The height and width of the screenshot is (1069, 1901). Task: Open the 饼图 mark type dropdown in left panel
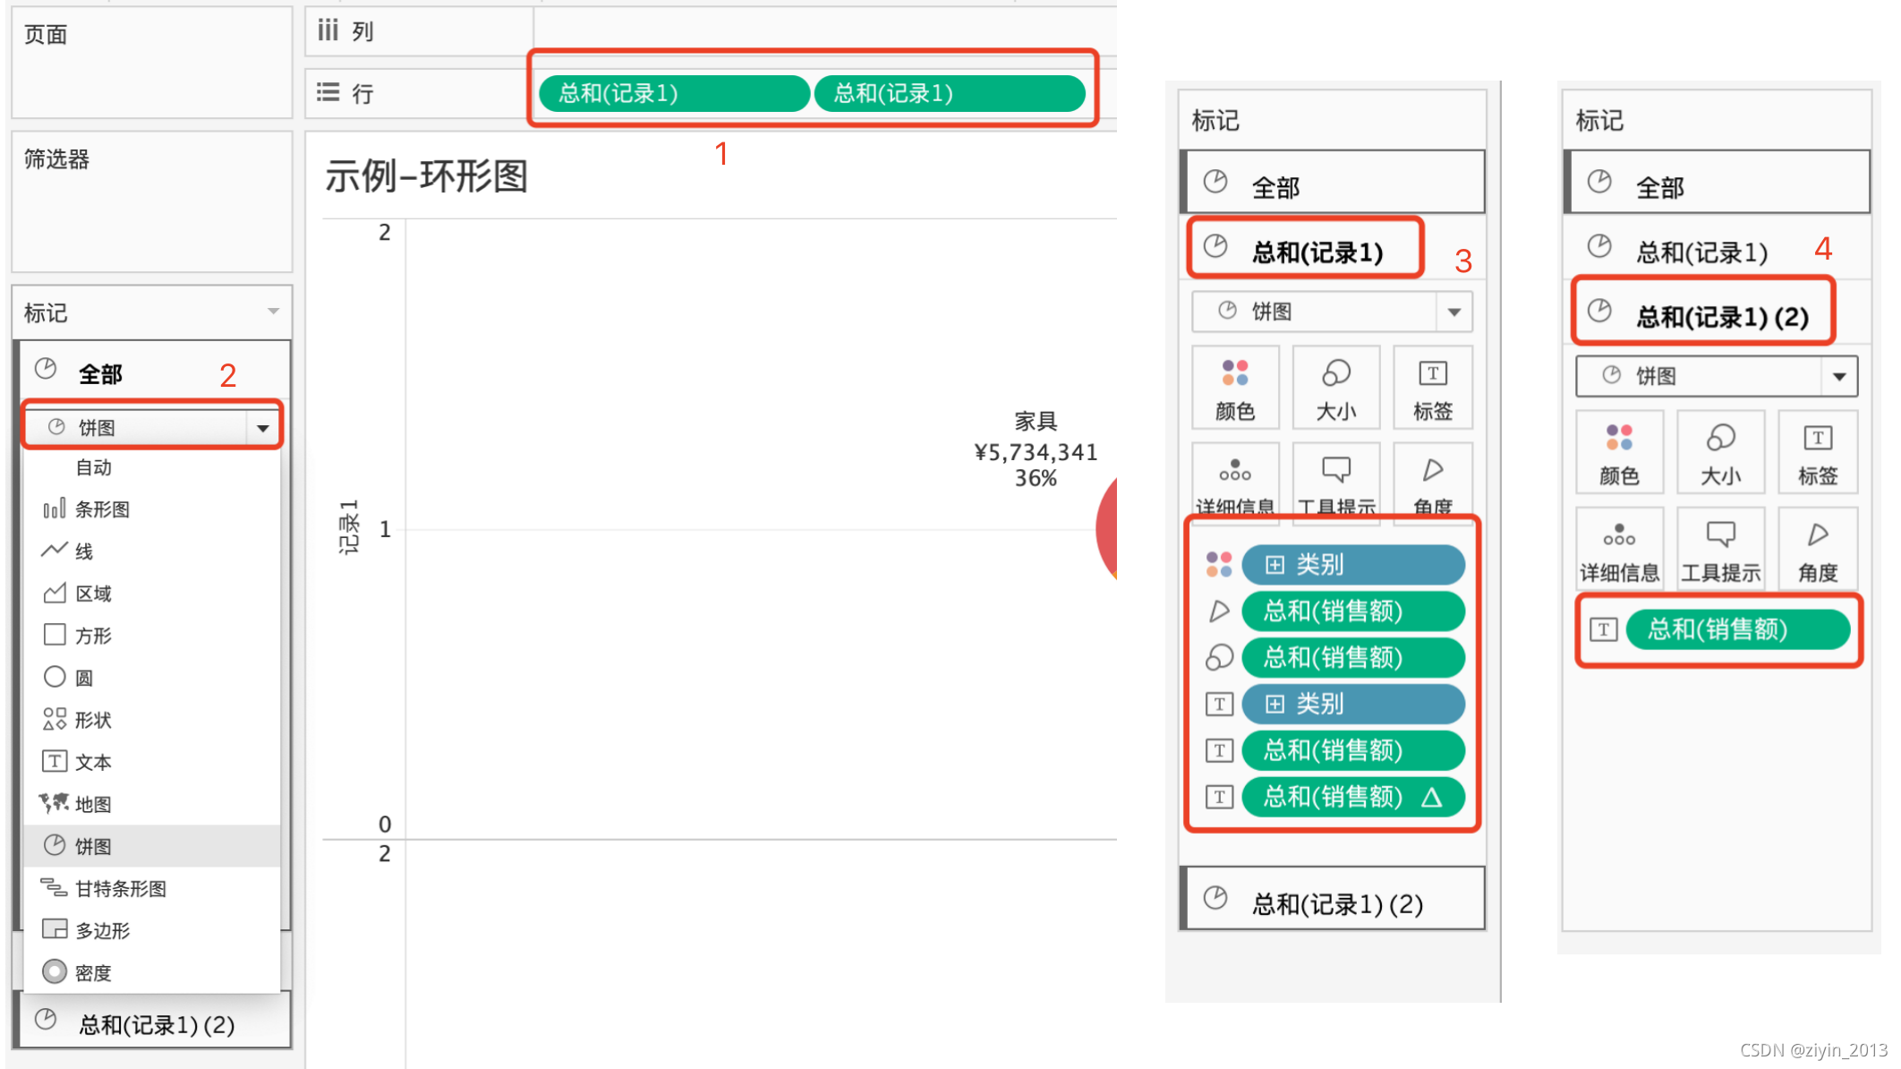point(262,428)
